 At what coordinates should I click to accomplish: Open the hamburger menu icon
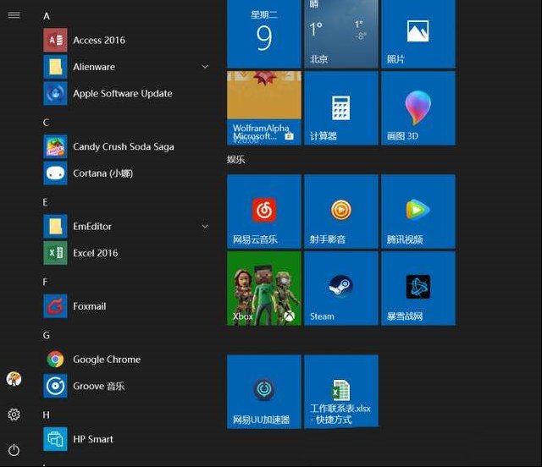point(14,15)
